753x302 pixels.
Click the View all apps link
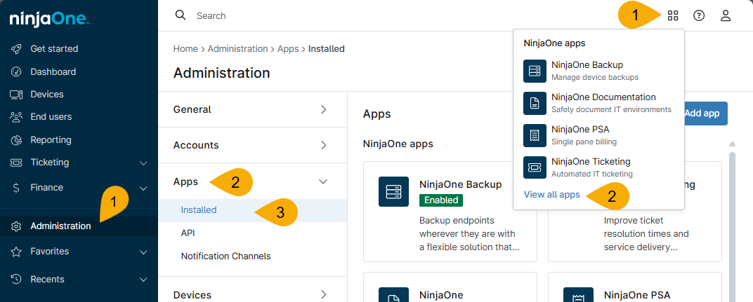[552, 194]
